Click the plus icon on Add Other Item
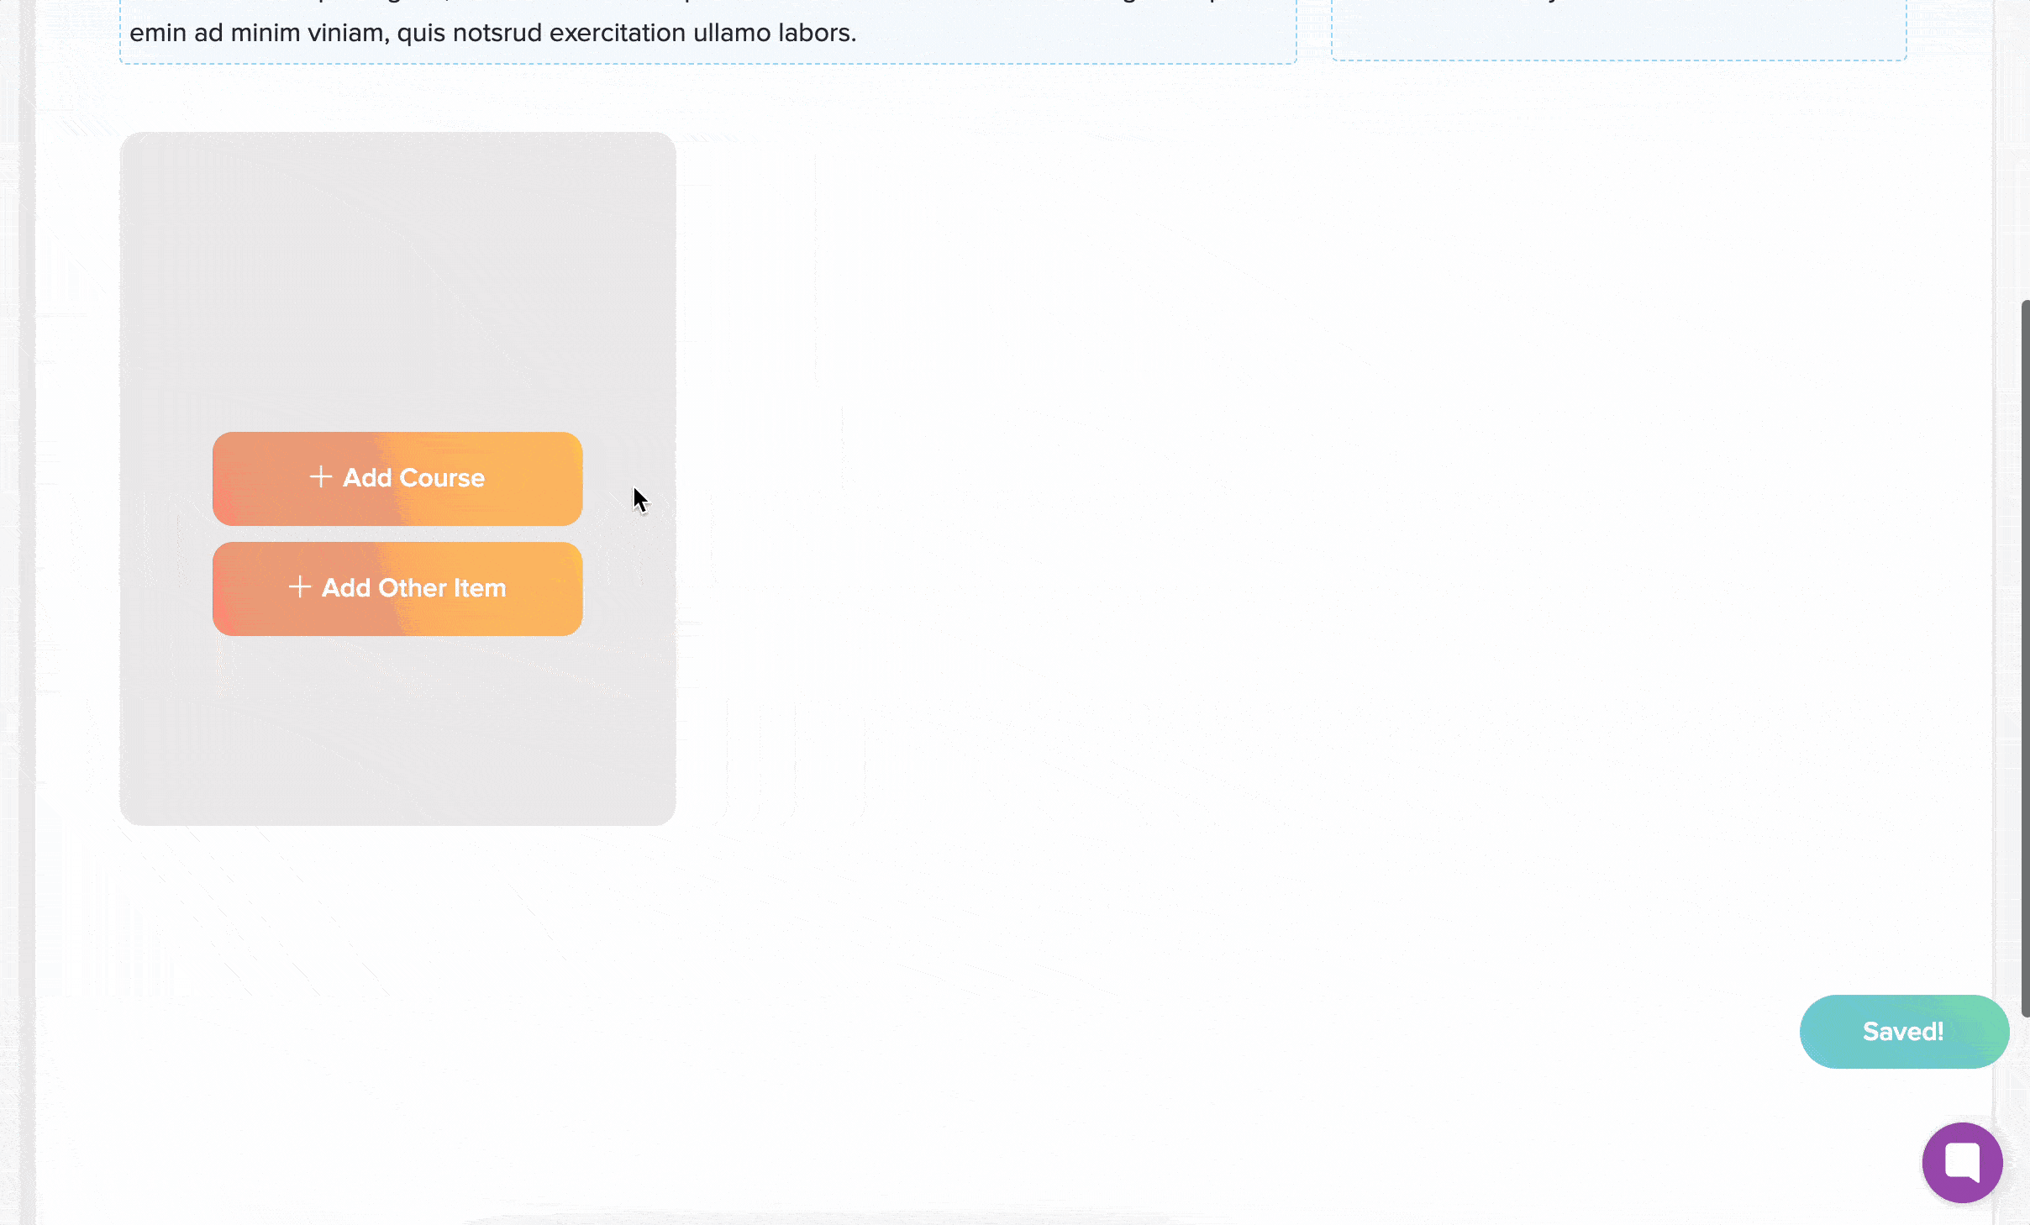2030x1225 pixels. pos(300,587)
